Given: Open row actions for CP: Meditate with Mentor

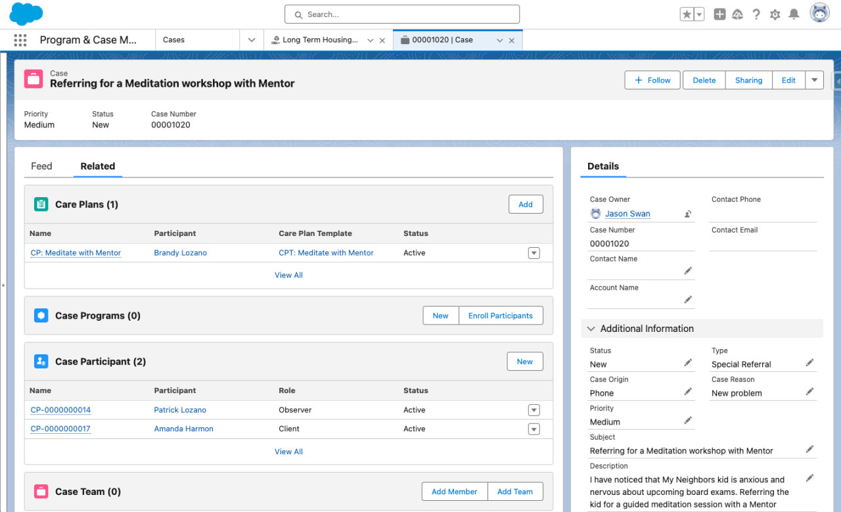Looking at the screenshot, I should click(x=534, y=253).
